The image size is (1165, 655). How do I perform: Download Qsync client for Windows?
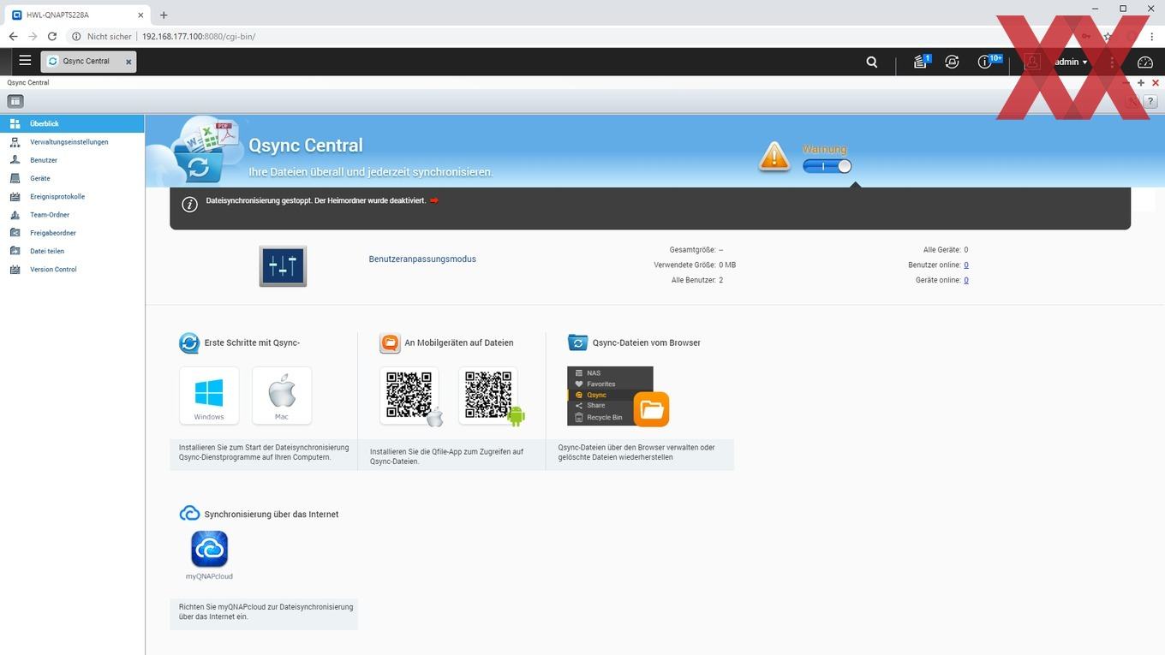(209, 396)
